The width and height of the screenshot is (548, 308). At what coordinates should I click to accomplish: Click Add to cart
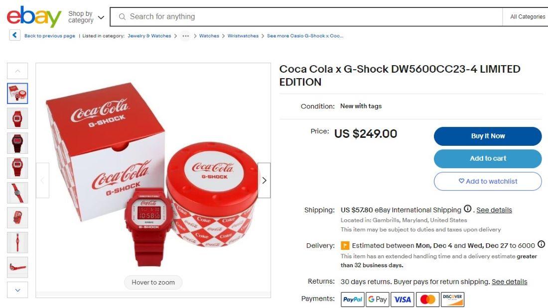(488, 158)
